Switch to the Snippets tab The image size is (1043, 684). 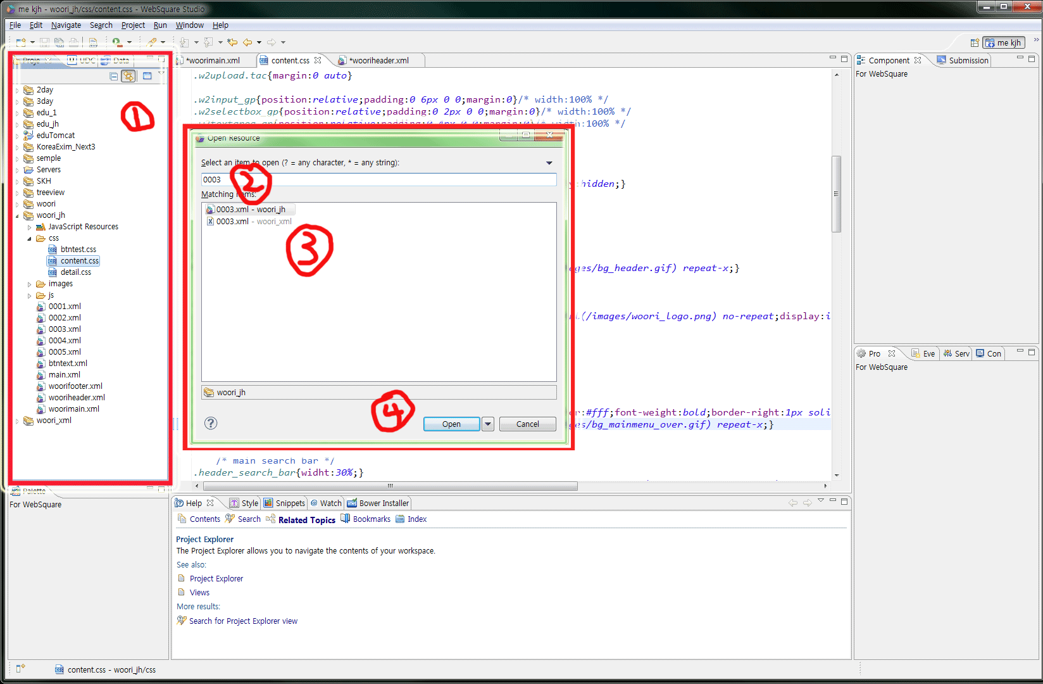284,503
